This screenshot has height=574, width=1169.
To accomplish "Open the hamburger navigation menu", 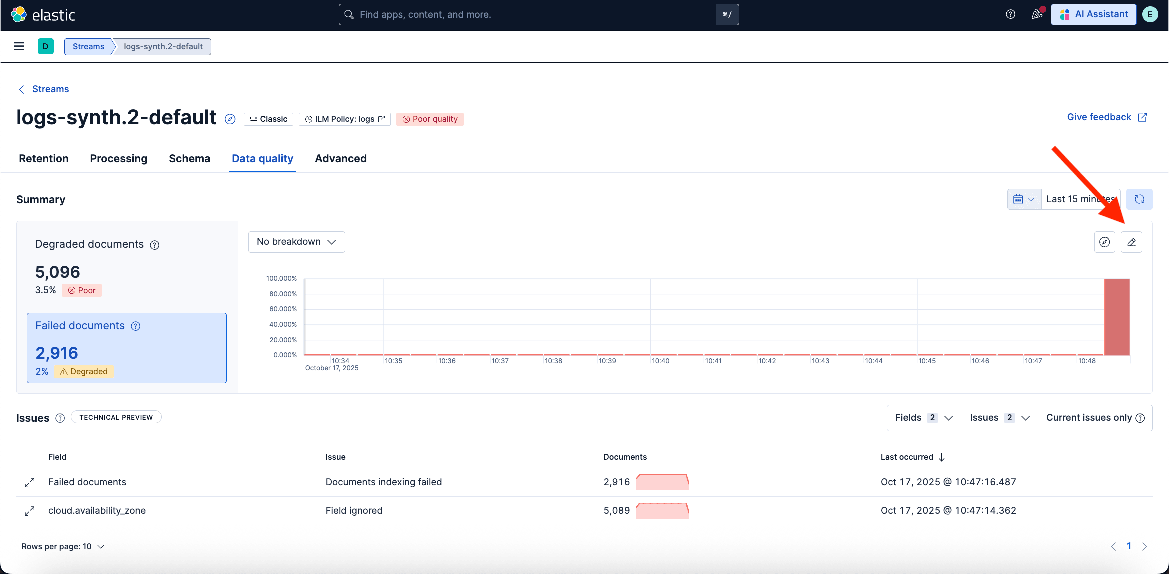I will (19, 46).
